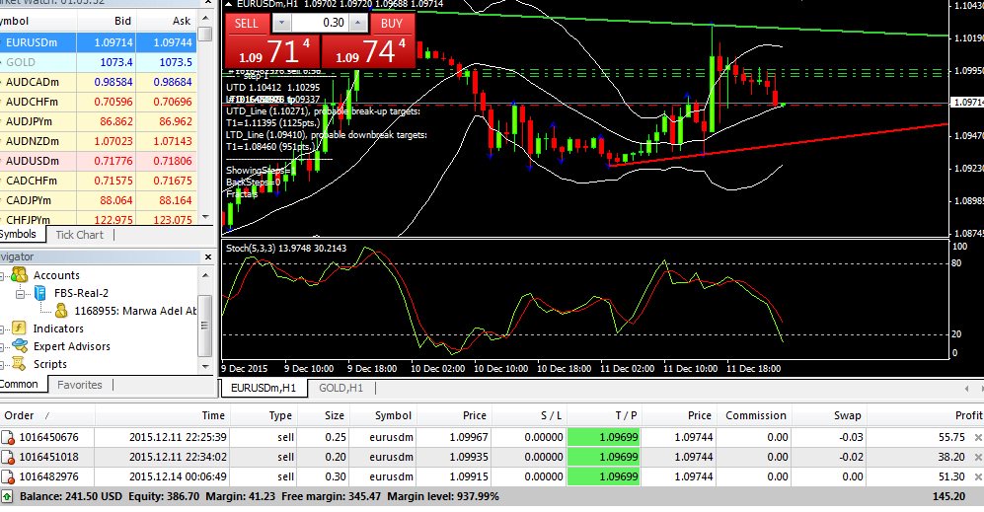Switch to EURUSDm,H1 chart tab
The width and height of the screenshot is (984, 512).
tap(264, 388)
